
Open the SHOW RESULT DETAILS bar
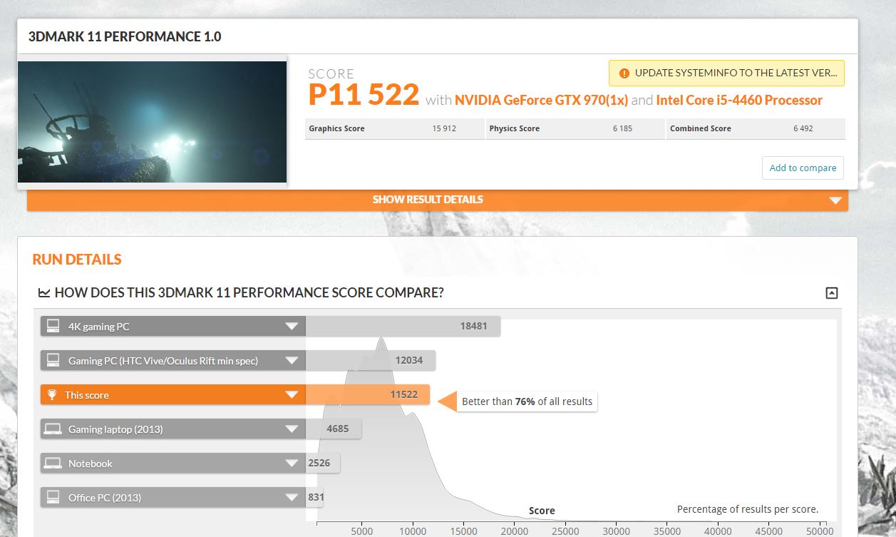438,200
